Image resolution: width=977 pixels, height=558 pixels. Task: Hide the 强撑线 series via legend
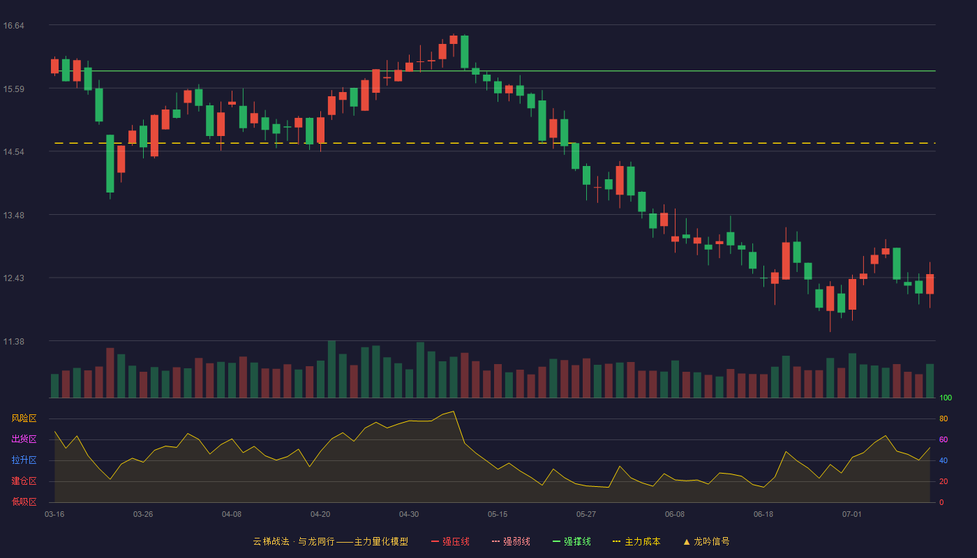point(572,541)
